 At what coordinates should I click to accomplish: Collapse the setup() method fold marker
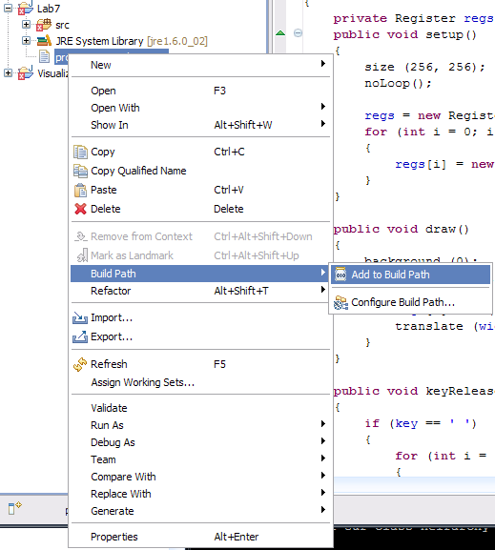[x=298, y=33]
